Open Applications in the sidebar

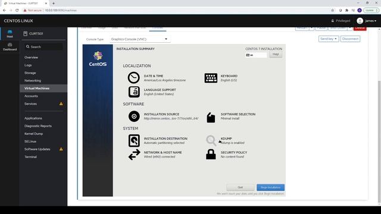coord(33,118)
